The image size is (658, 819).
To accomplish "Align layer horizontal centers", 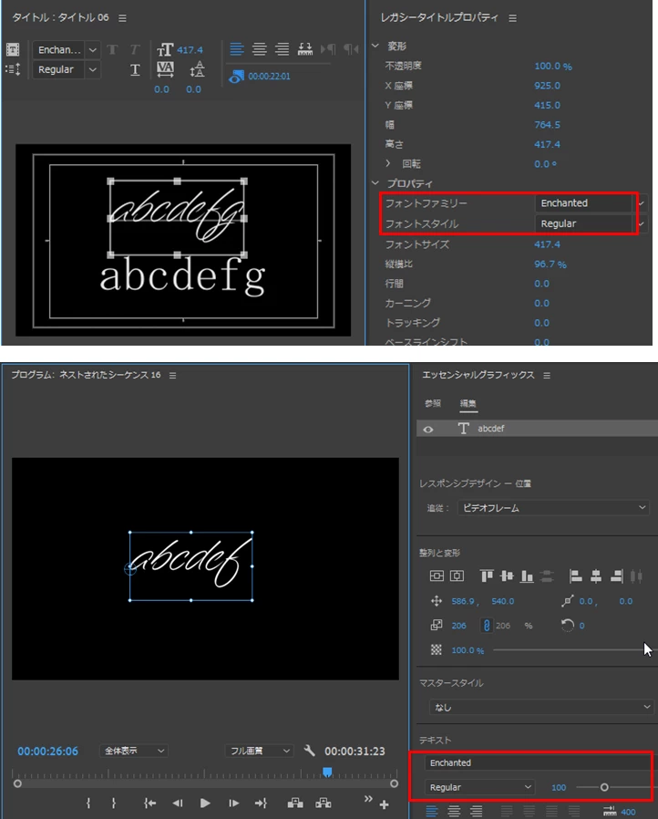I will point(596,576).
